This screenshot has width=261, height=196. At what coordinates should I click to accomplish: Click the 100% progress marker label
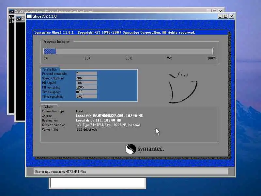tap(211, 58)
